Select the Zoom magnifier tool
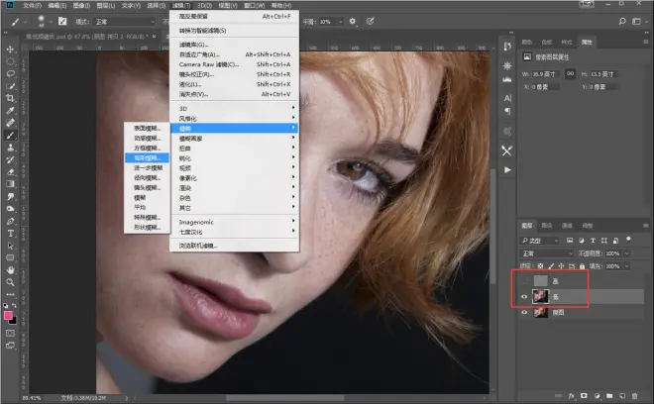This screenshot has width=654, height=404. click(11, 282)
